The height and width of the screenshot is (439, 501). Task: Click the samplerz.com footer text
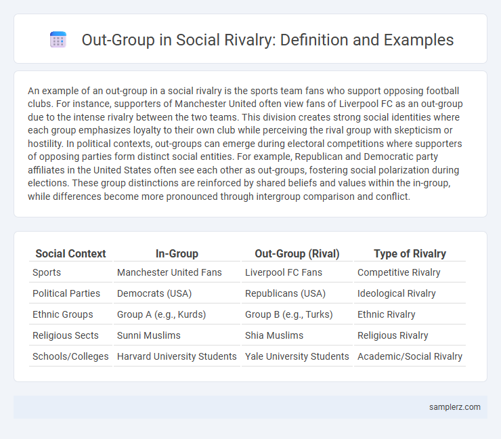coord(455,406)
